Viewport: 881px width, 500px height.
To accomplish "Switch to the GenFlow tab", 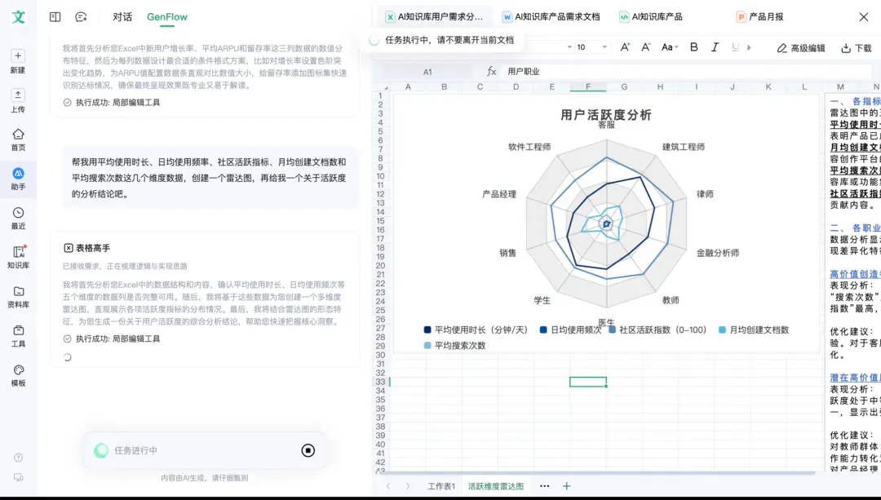I will click(x=167, y=17).
